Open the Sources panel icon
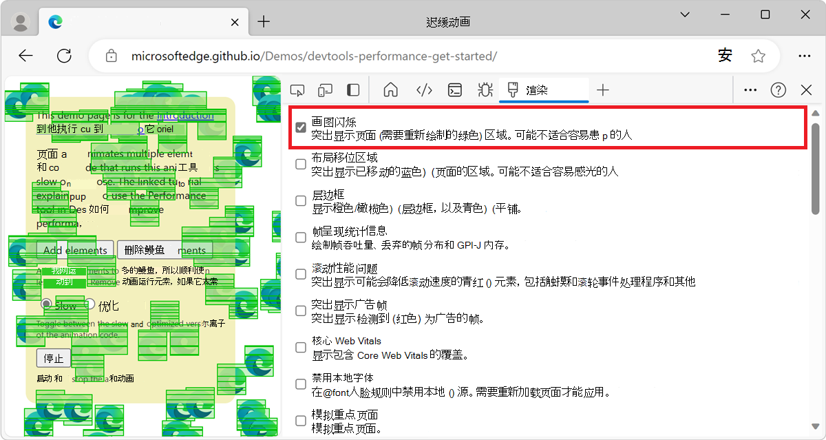 tap(423, 90)
